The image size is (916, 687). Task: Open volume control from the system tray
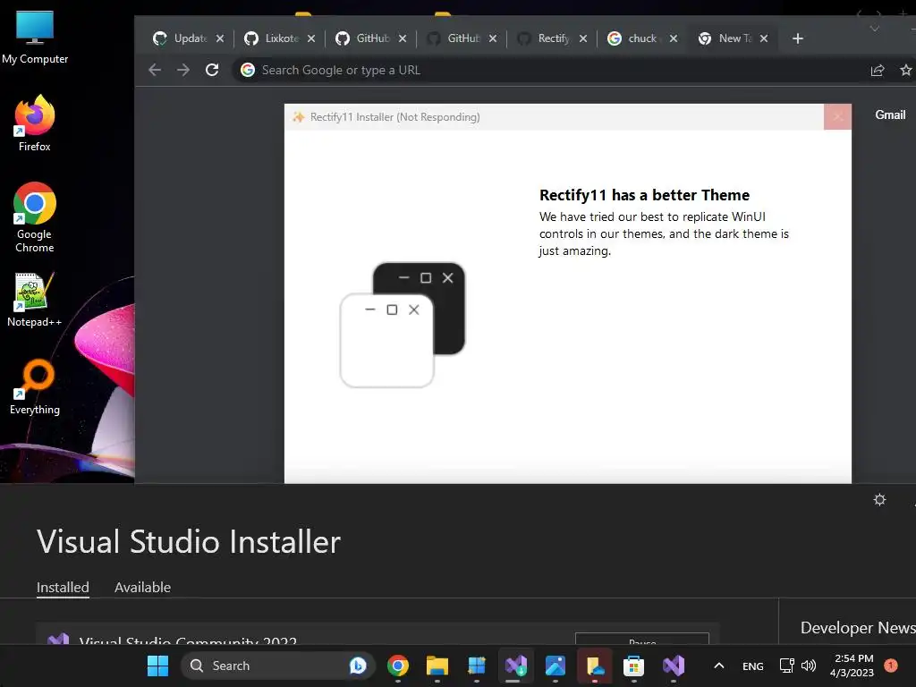(809, 666)
